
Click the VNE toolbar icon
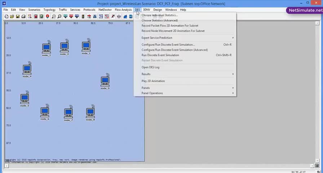[77, 17]
